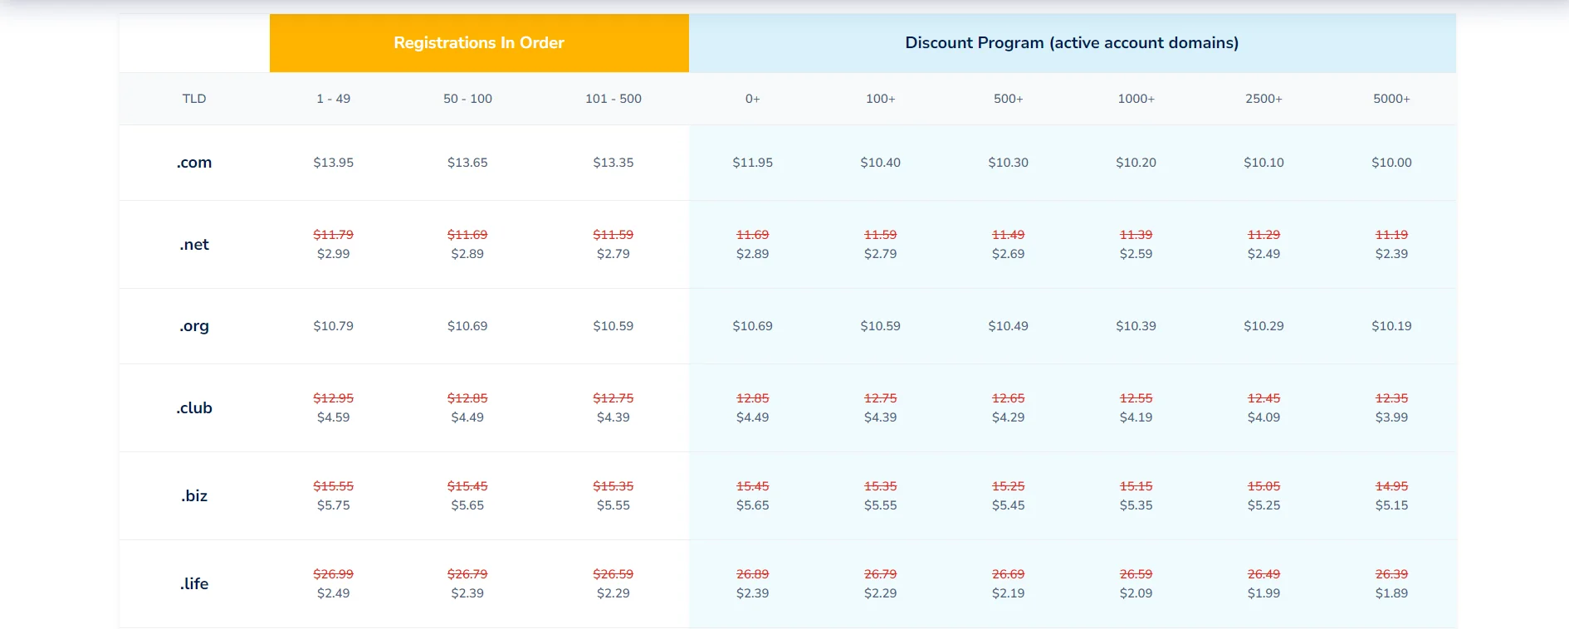Viewport: 1569px width, 629px height.
Task: Select the "101 - 500" column header
Action: tap(613, 99)
